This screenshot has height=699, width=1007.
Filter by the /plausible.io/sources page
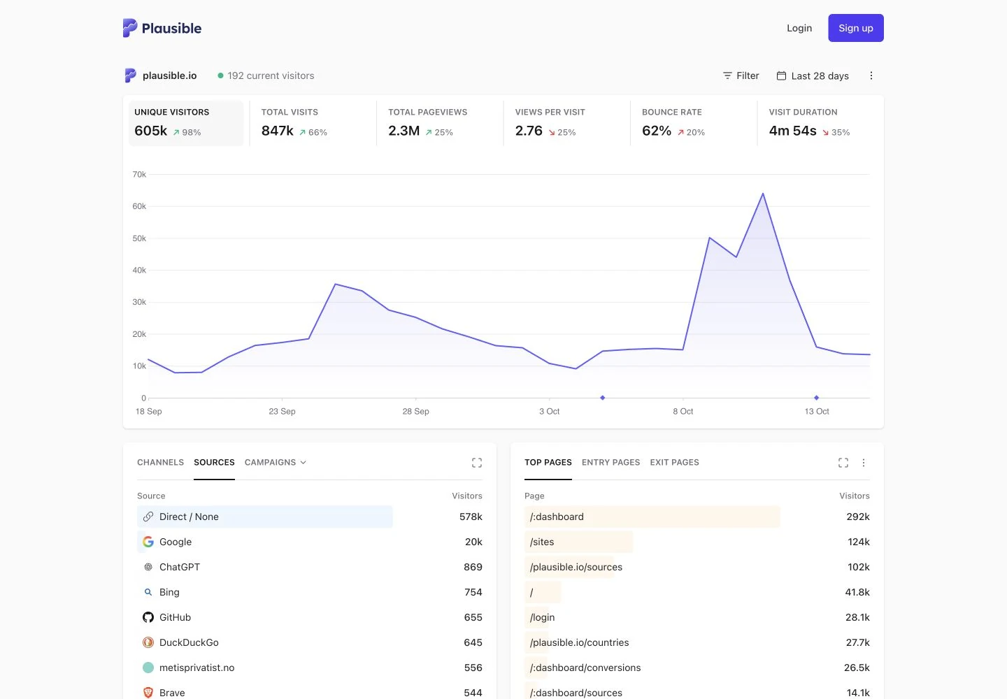(x=576, y=567)
